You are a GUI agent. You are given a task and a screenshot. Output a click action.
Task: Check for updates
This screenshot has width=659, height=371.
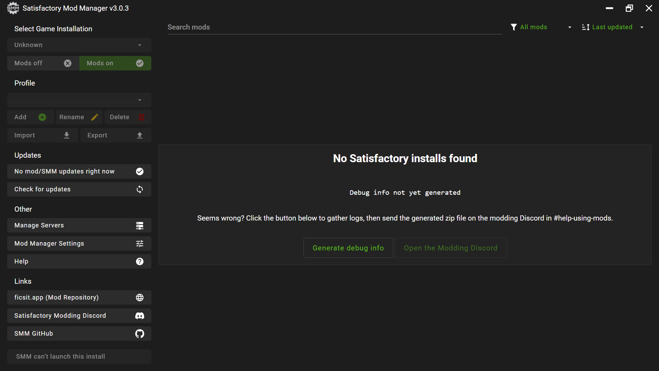pyautogui.click(x=79, y=189)
